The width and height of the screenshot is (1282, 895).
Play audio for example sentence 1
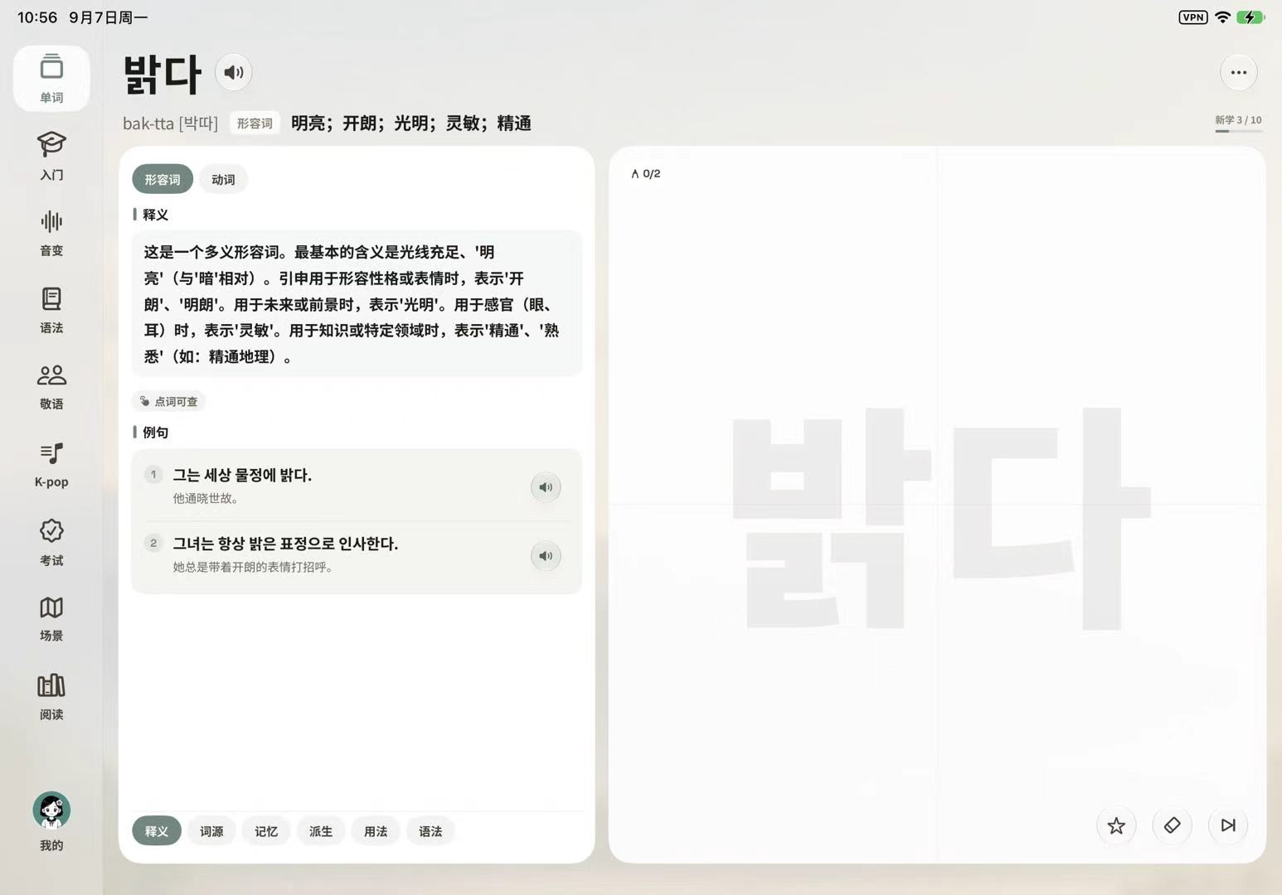(546, 487)
